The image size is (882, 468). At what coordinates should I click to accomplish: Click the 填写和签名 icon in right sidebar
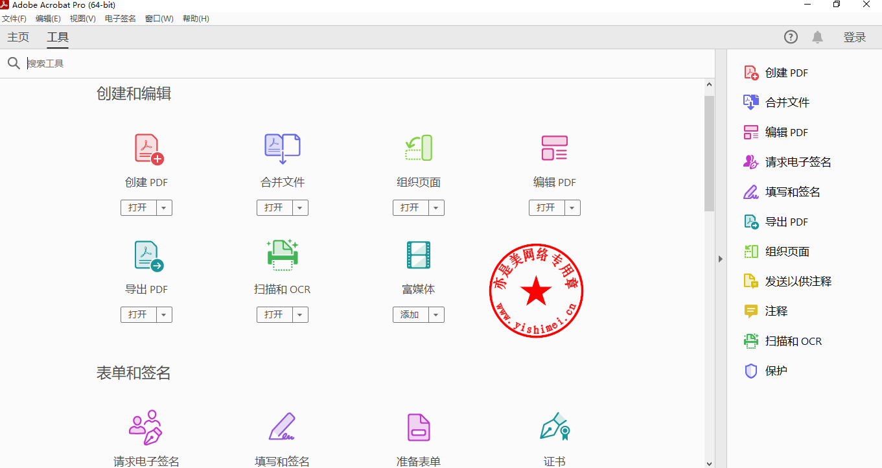click(x=751, y=192)
